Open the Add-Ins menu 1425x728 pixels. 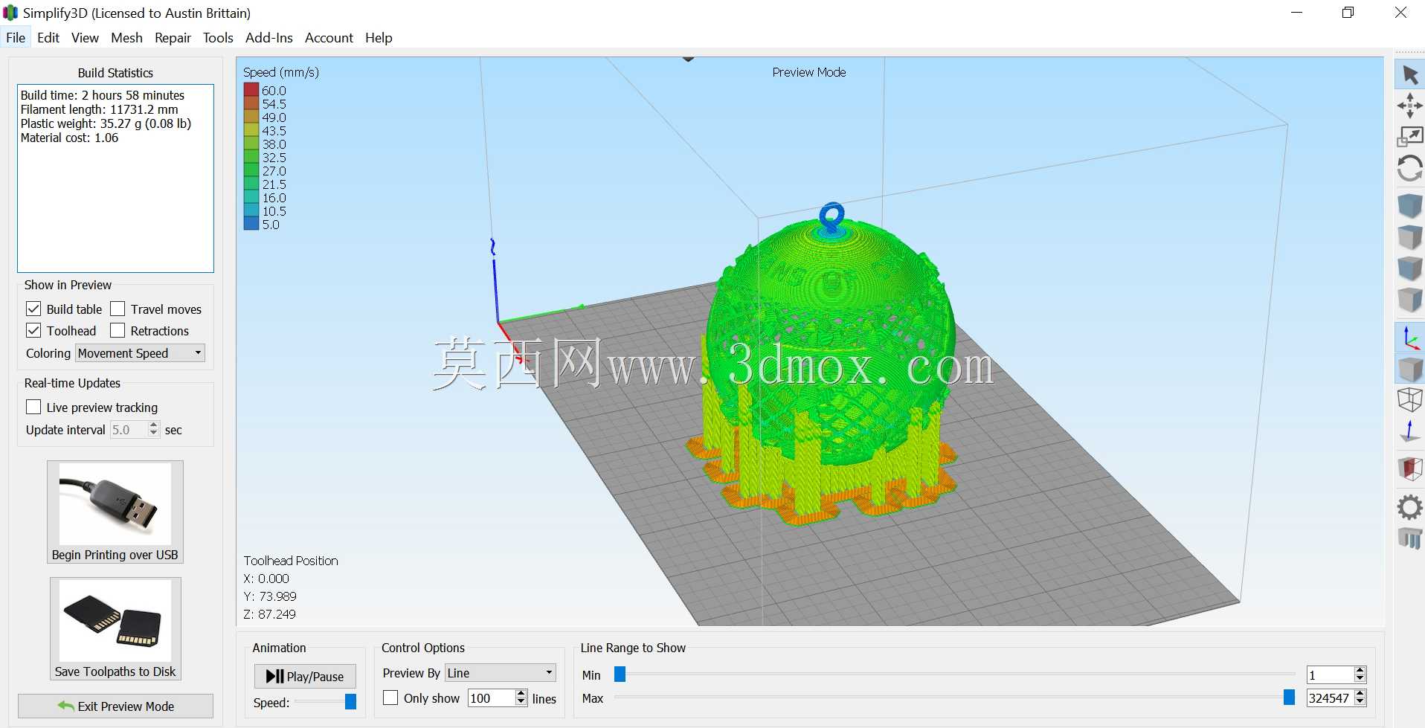[x=269, y=38]
